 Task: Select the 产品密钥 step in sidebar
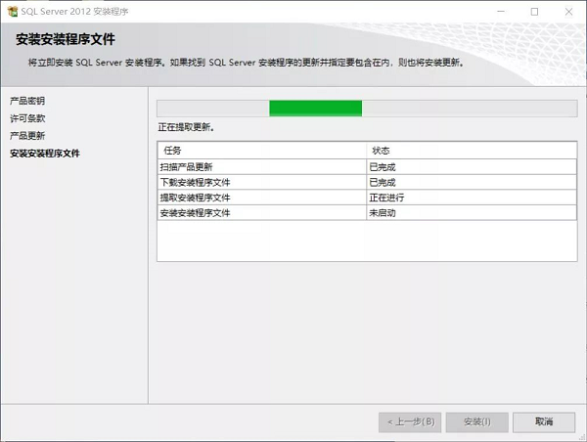[x=27, y=101]
